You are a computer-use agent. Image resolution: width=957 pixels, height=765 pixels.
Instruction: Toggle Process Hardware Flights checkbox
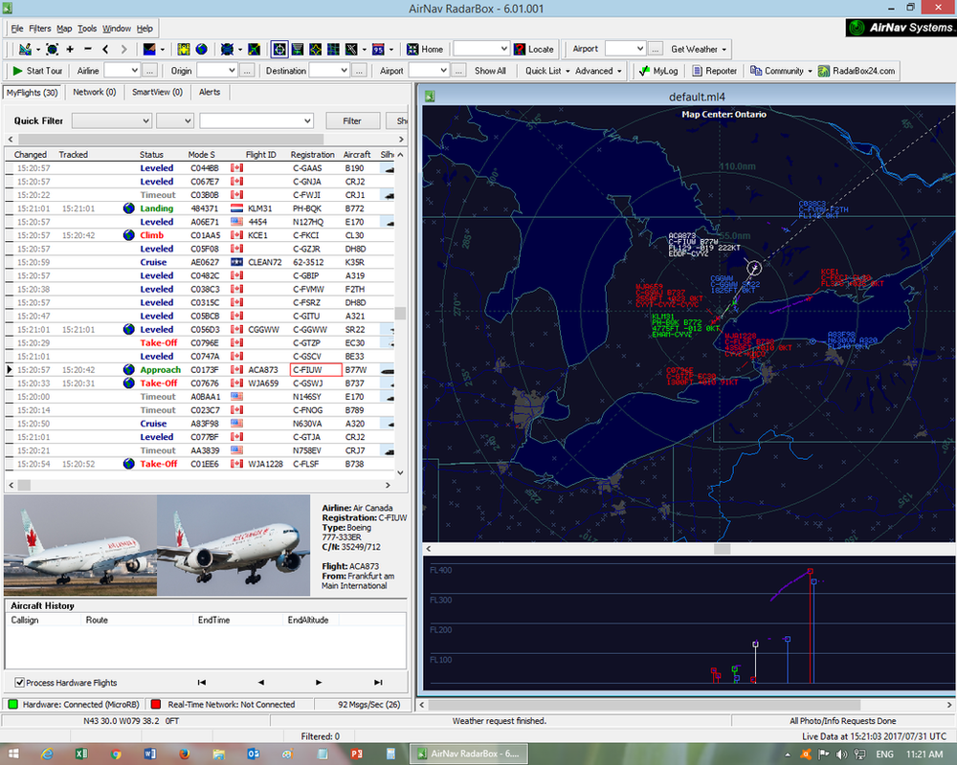point(19,683)
